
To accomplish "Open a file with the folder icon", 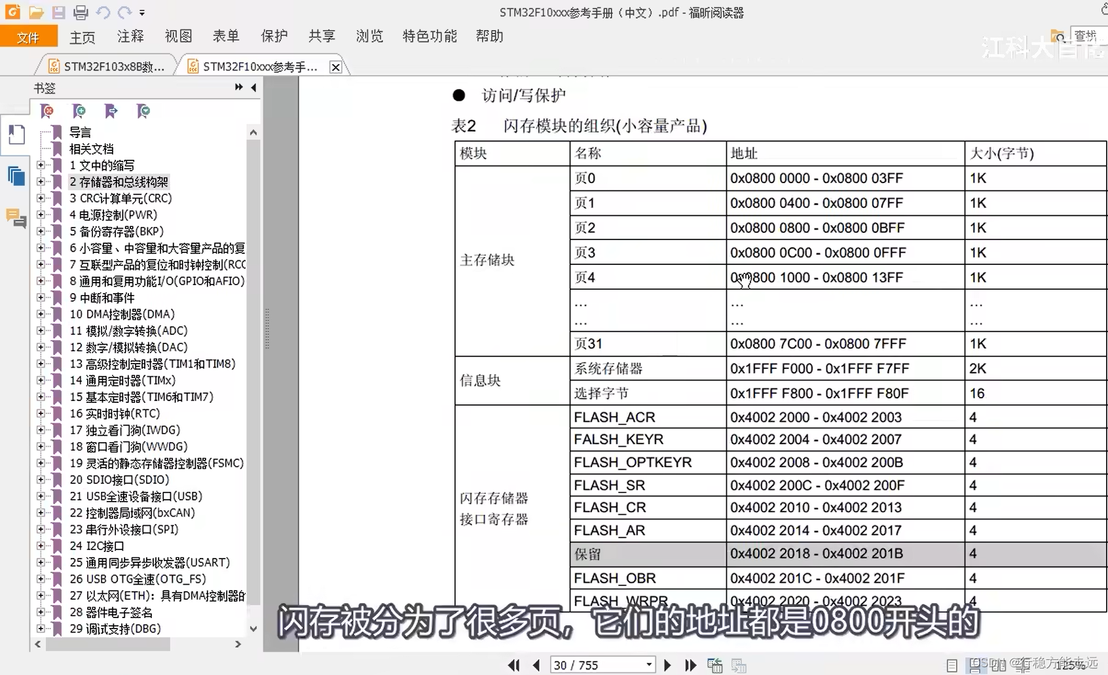I will [36, 12].
